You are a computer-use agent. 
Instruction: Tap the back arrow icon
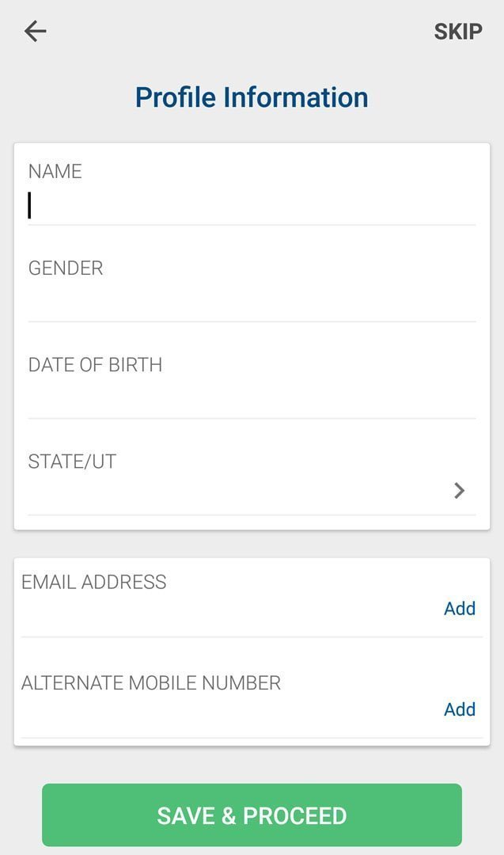pos(36,31)
